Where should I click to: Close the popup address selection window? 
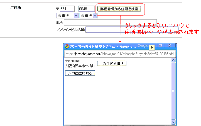pyautogui.click(x=170, y=45)
